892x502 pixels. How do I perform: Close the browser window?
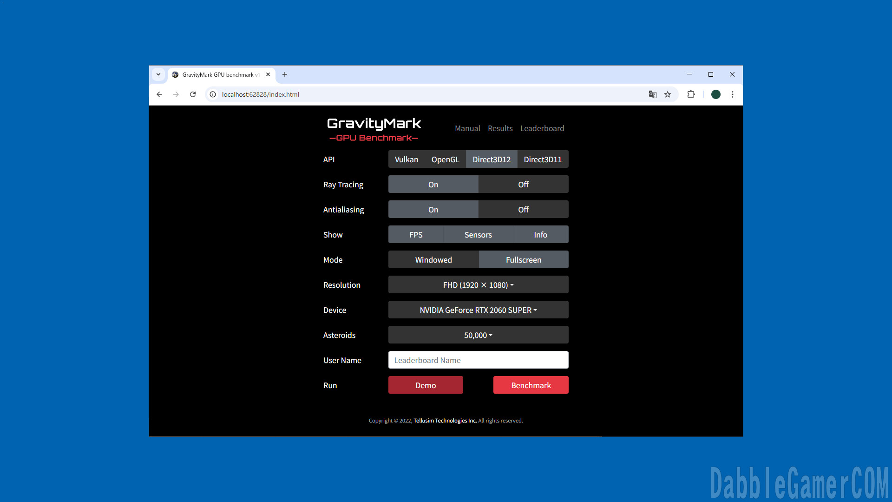[x=732, y=74]
